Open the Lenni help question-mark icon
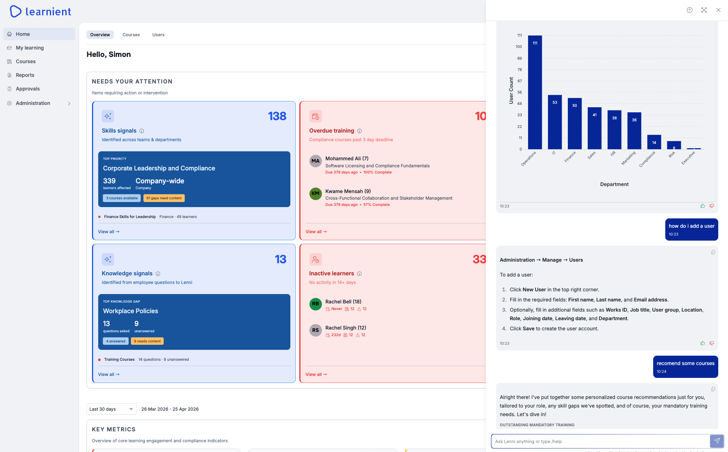The height and width of the screenshot is (452, 728). [x=689, y=10]
